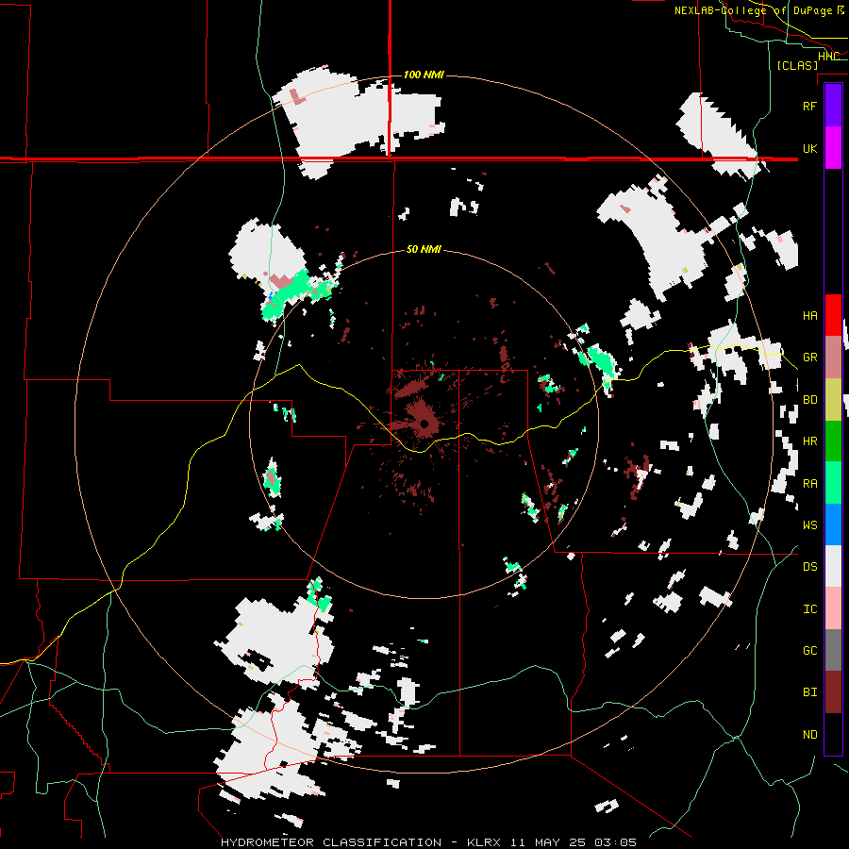Screen dimensions: 849x849
Task: Click the 11 MAY 25 date stamp
Action: tap(548, 842)
